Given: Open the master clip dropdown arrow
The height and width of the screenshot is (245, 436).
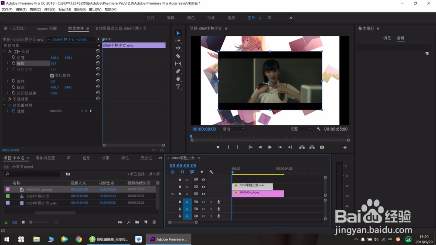Looking at the screenshot, I should (49, 40).
